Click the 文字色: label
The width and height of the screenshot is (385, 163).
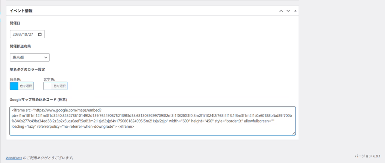[x=49, y=79]
